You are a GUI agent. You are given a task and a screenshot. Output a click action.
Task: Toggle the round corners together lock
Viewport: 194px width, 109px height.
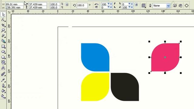pos(136,5)
